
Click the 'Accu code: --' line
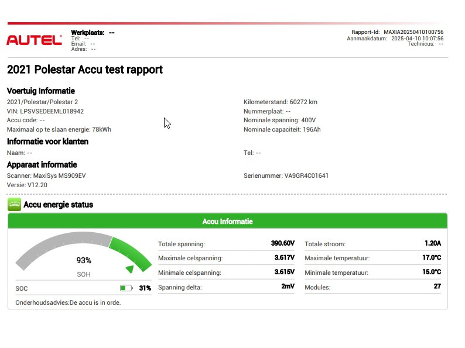pos(26,120)
